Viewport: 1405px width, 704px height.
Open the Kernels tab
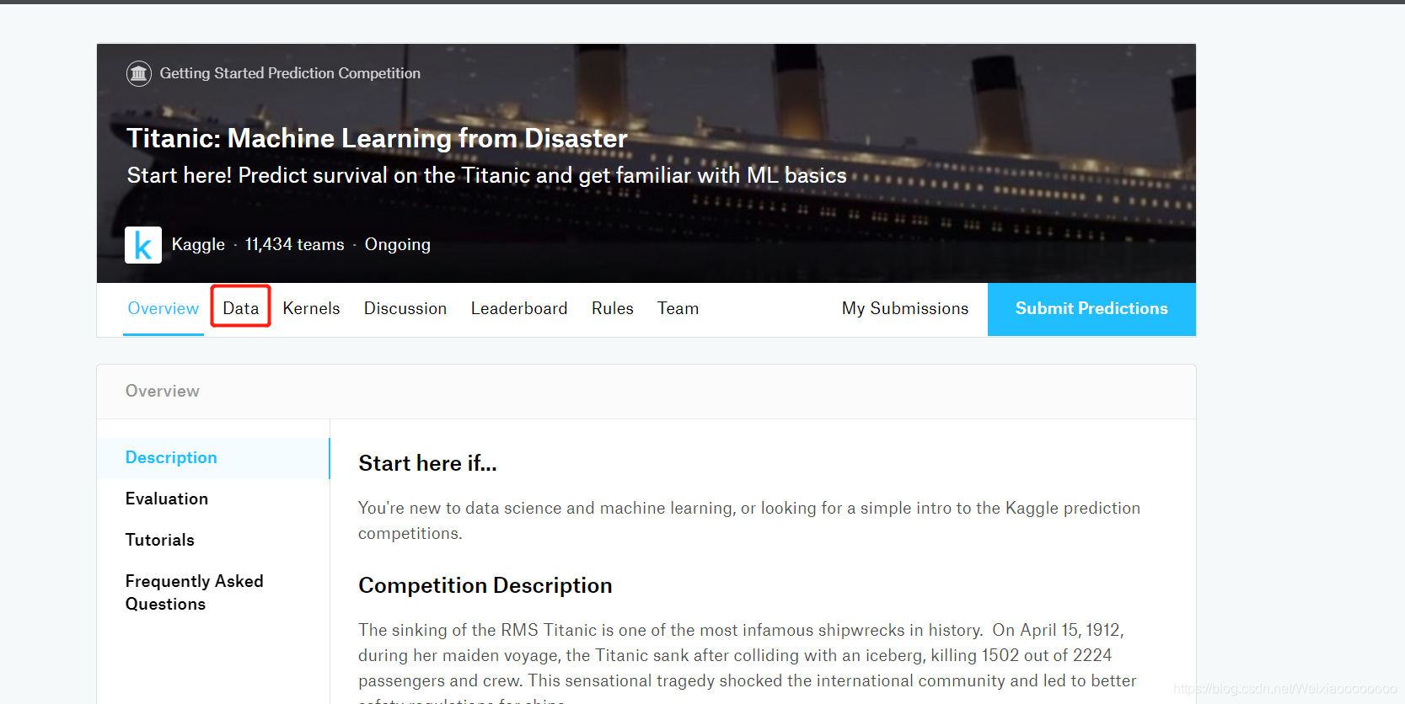pyautogui.click(x=312, y=308)
